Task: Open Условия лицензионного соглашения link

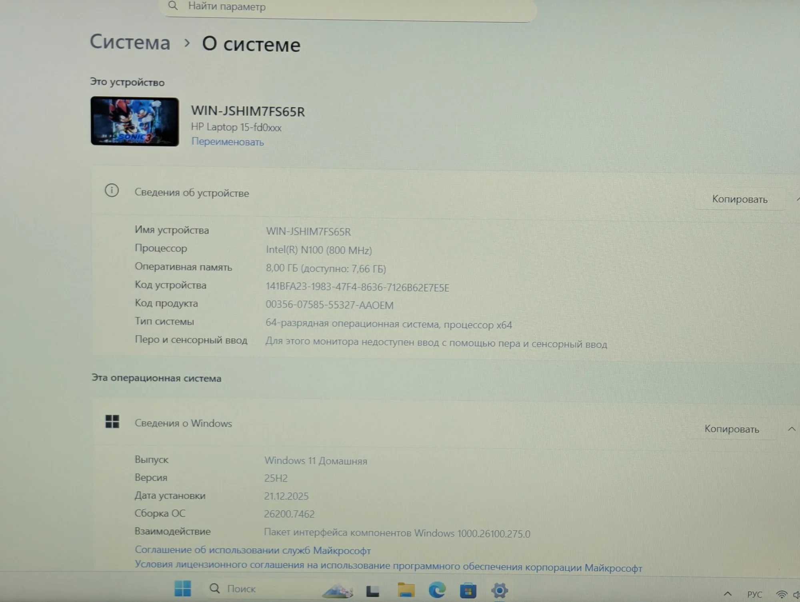Action: 388,566
